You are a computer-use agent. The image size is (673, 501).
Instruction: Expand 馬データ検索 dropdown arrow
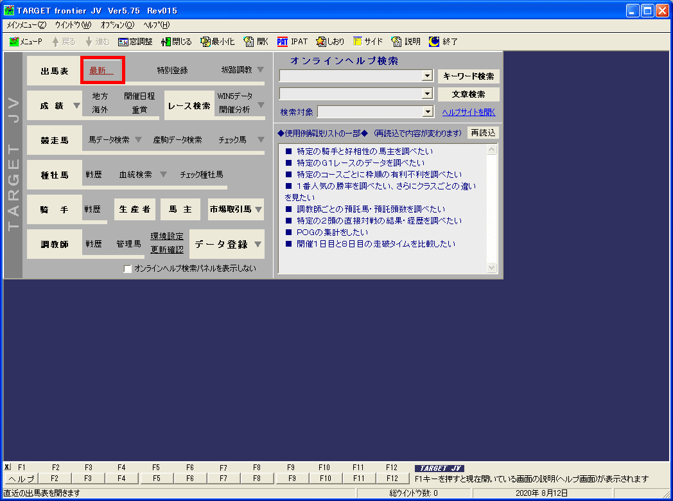pyautogui.click(x=138, y=139)
